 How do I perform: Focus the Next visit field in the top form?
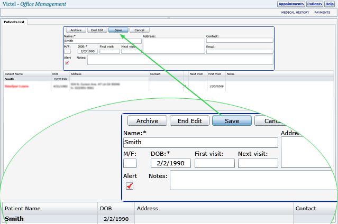pos(131,51)
